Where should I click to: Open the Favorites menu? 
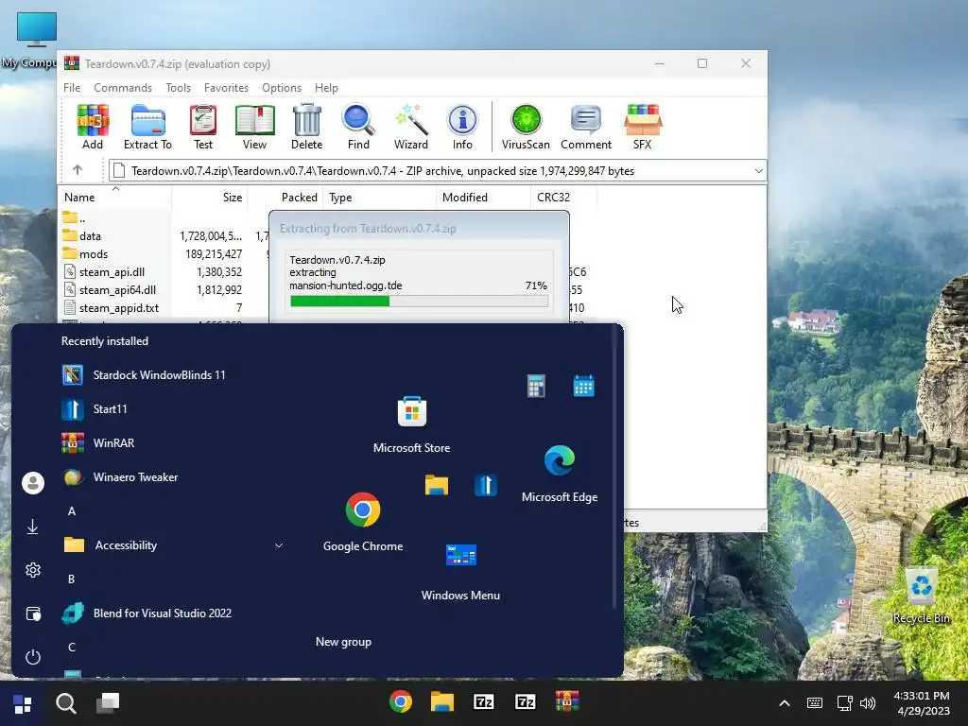pos(226,88)
